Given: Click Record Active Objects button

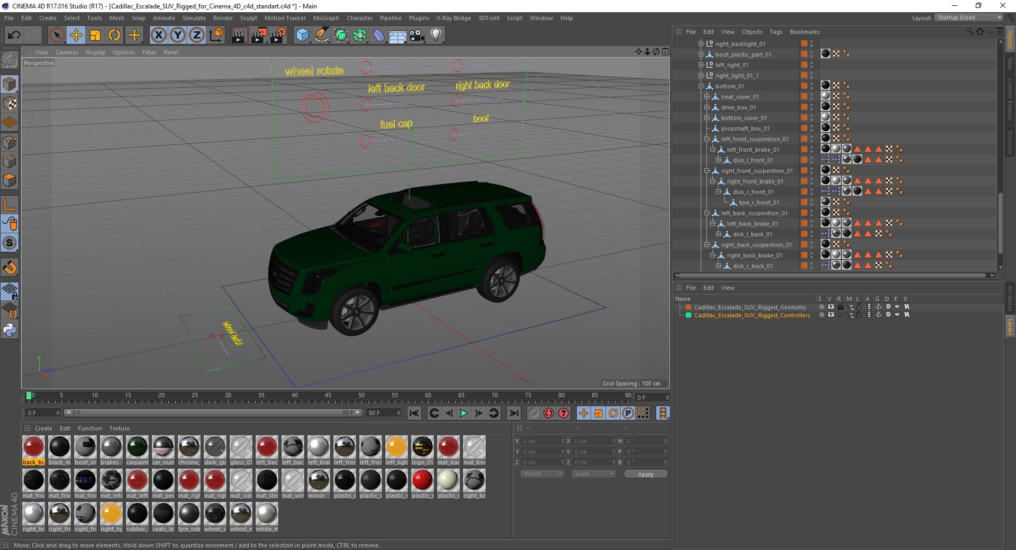Looking at the screenshot, I should 534,413.
